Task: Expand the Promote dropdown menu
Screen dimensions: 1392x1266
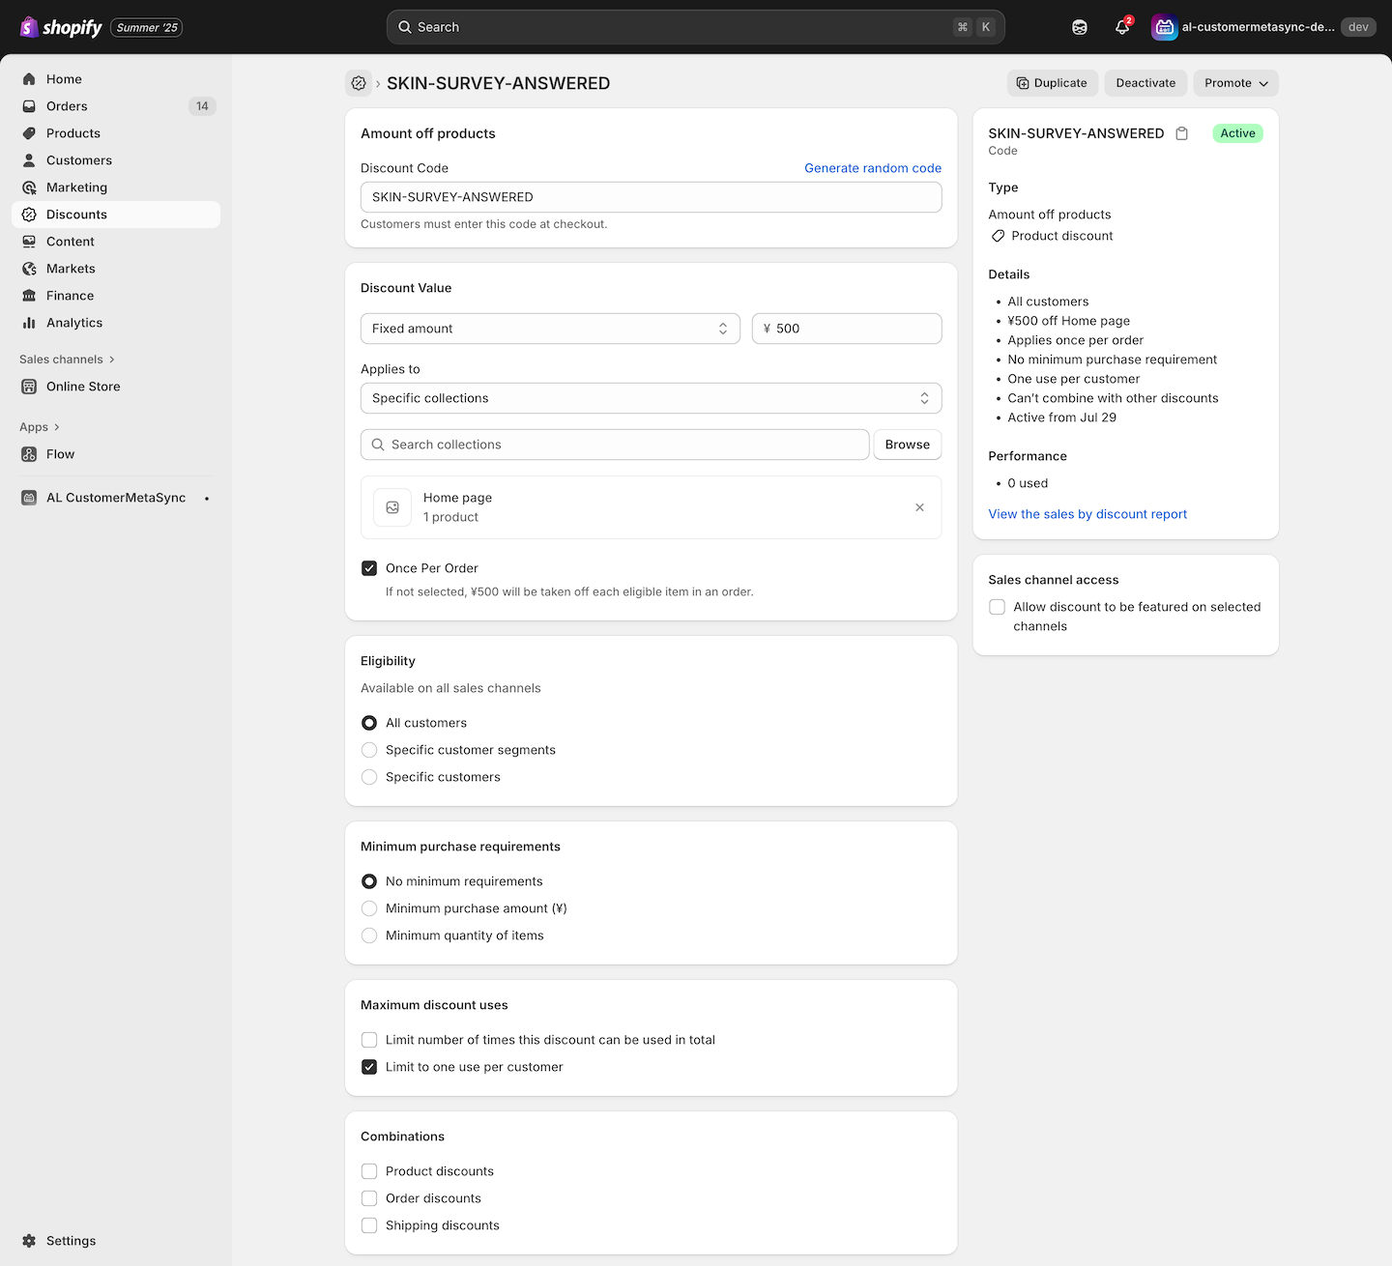Action: pyautogui.click(x=1235, y=83)
